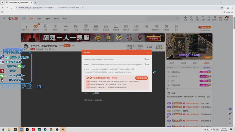Click the rtmp address field
The width and height of the screenshot is (235, 132).
(x=117, y=60)
